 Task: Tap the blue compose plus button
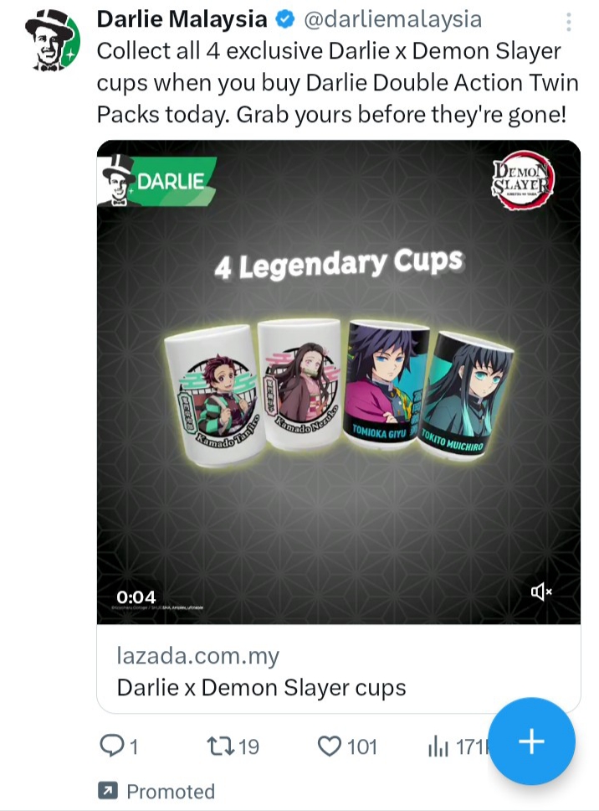tap(531, 741)
